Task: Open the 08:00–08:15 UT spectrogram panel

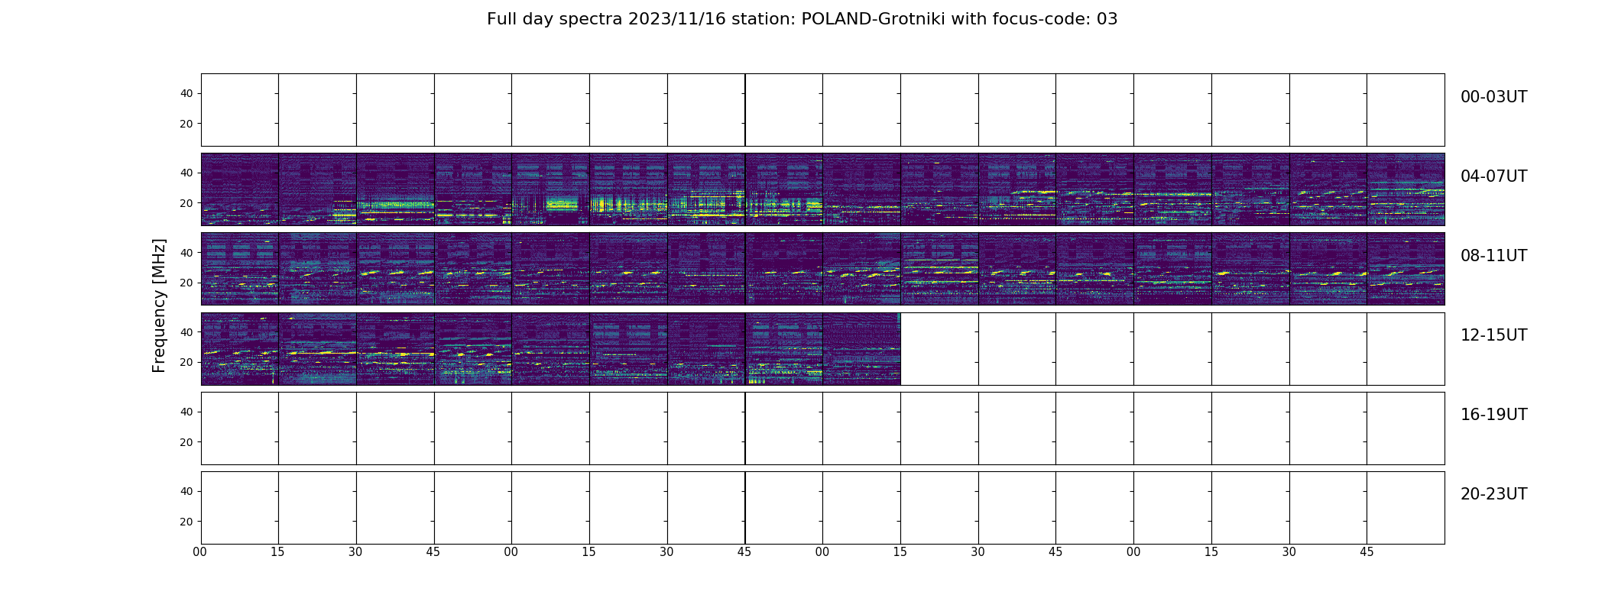Action: [x=240, y=268]
